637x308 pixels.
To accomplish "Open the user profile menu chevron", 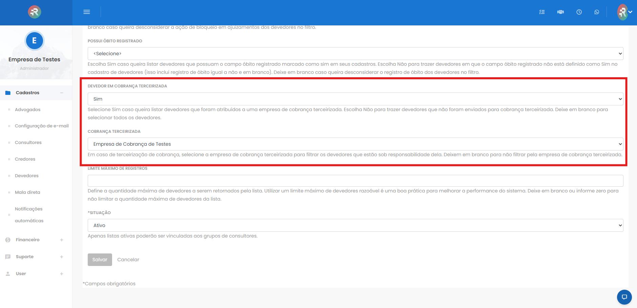I will [630, 12].
